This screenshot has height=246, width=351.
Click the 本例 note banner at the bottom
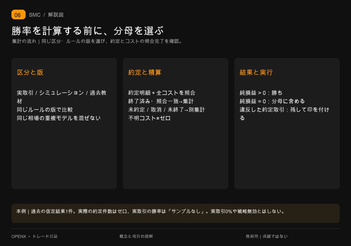175,213
